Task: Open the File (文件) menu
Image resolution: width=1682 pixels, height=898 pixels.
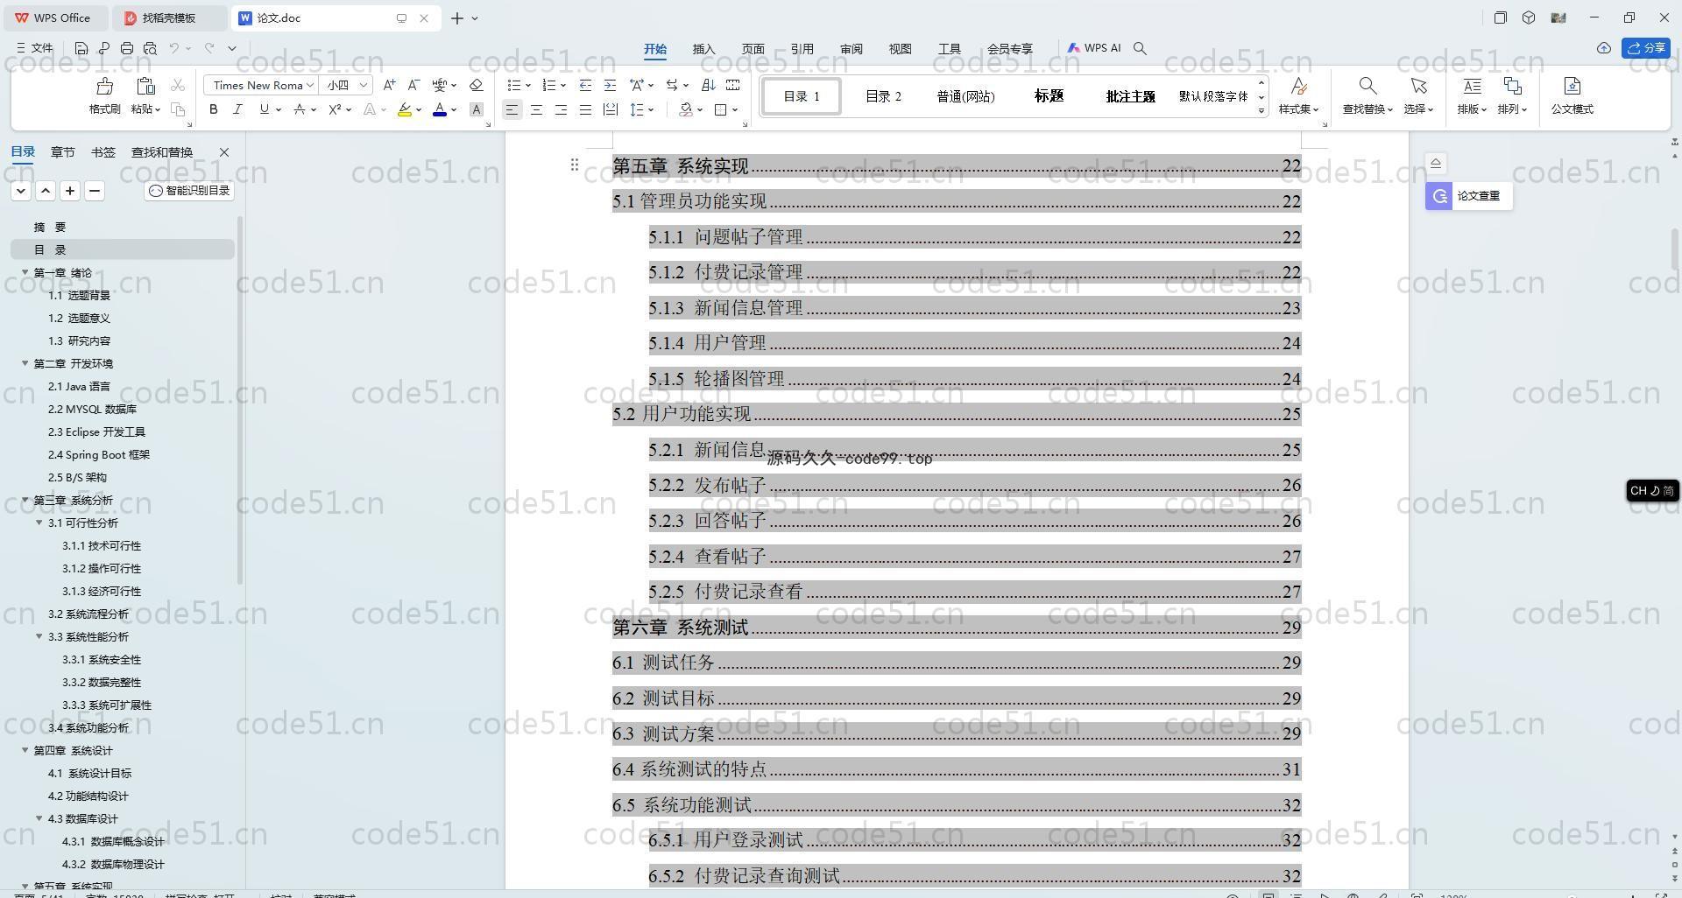Action: click(35, 48)
